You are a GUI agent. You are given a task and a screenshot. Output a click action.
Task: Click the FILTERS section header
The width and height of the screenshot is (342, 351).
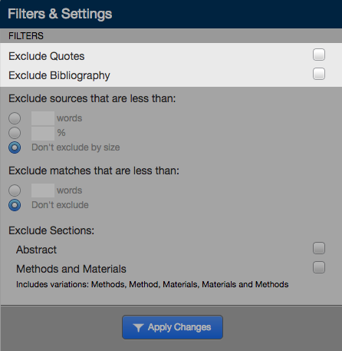(26, 36)
